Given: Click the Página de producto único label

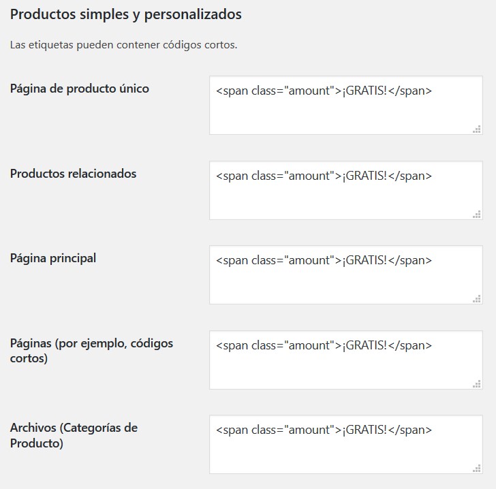Looking at the screenshot, I should click(80, 89).
